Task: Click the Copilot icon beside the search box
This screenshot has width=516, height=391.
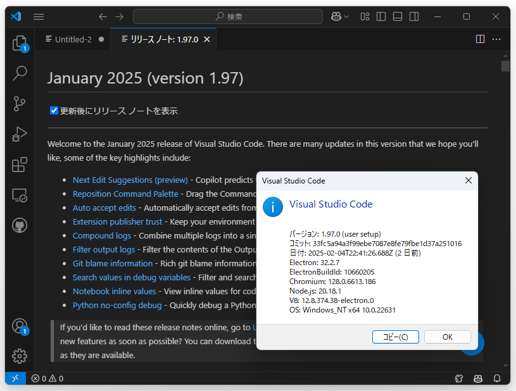Action: click(336, 16)
